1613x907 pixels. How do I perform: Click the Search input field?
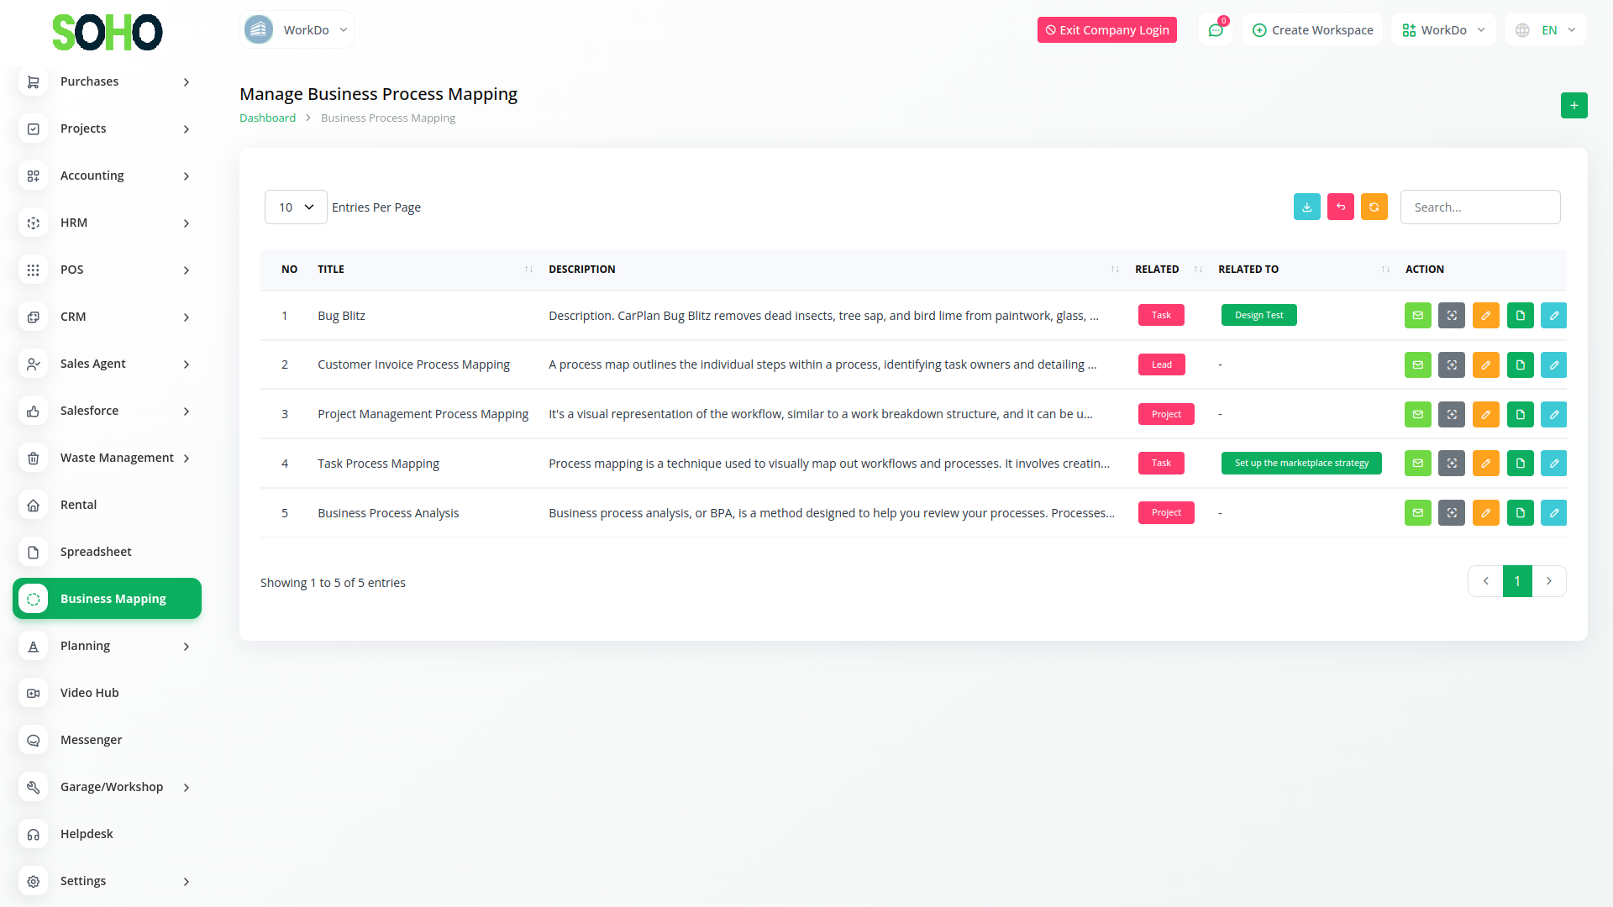(1479, 207)
